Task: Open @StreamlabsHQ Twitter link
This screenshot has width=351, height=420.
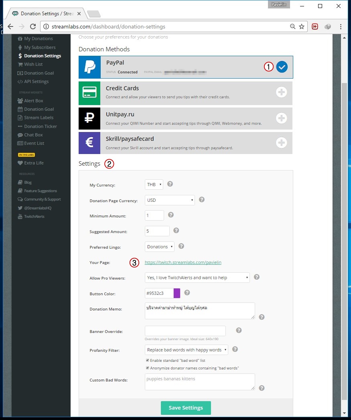Action: (34, 208)
